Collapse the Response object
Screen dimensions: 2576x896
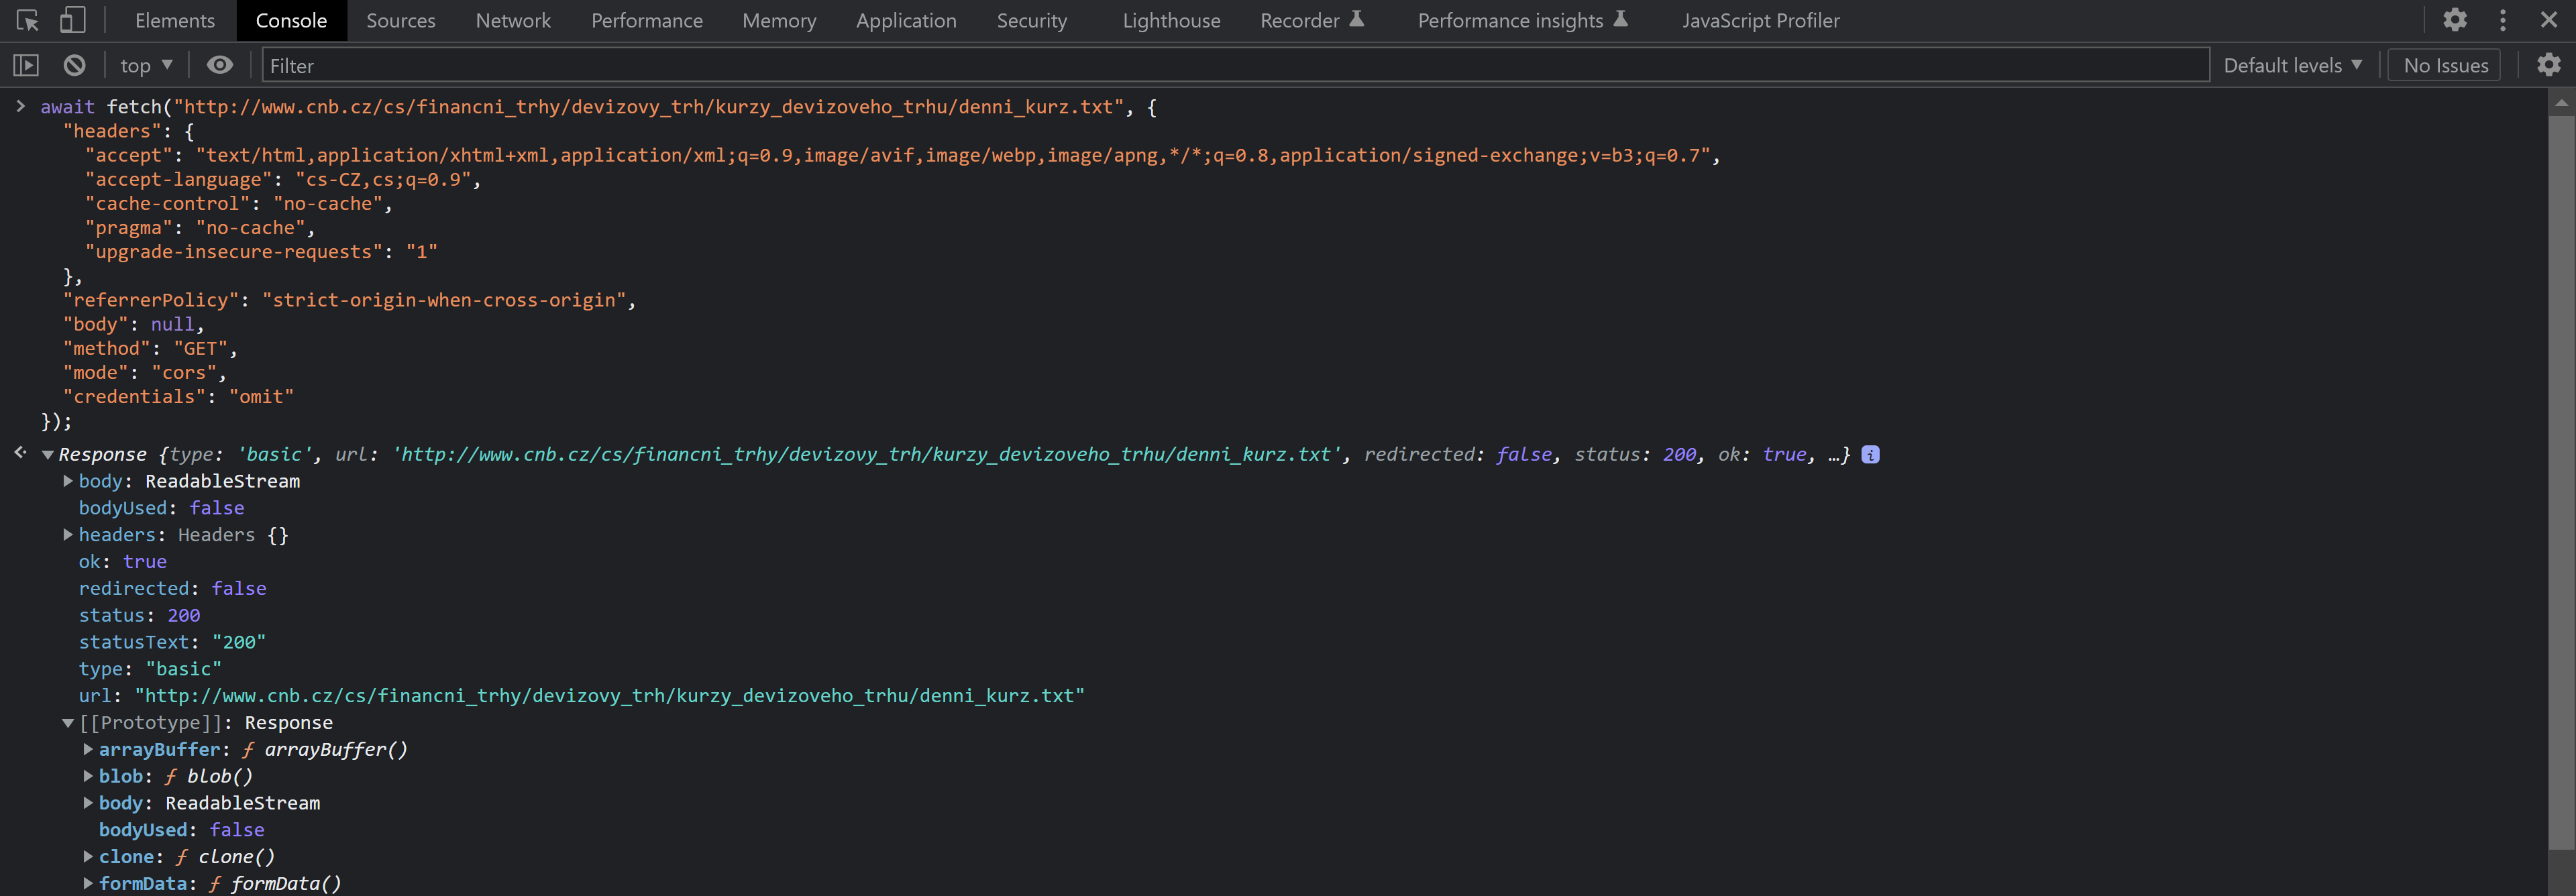[x=47, y=453]
